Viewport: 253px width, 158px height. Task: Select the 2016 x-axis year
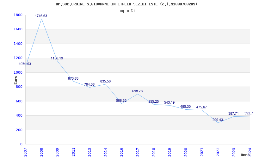(121, 152)
